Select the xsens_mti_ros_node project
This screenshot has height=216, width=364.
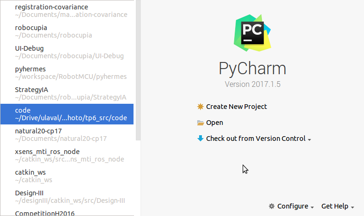click(x=67, y=155)
